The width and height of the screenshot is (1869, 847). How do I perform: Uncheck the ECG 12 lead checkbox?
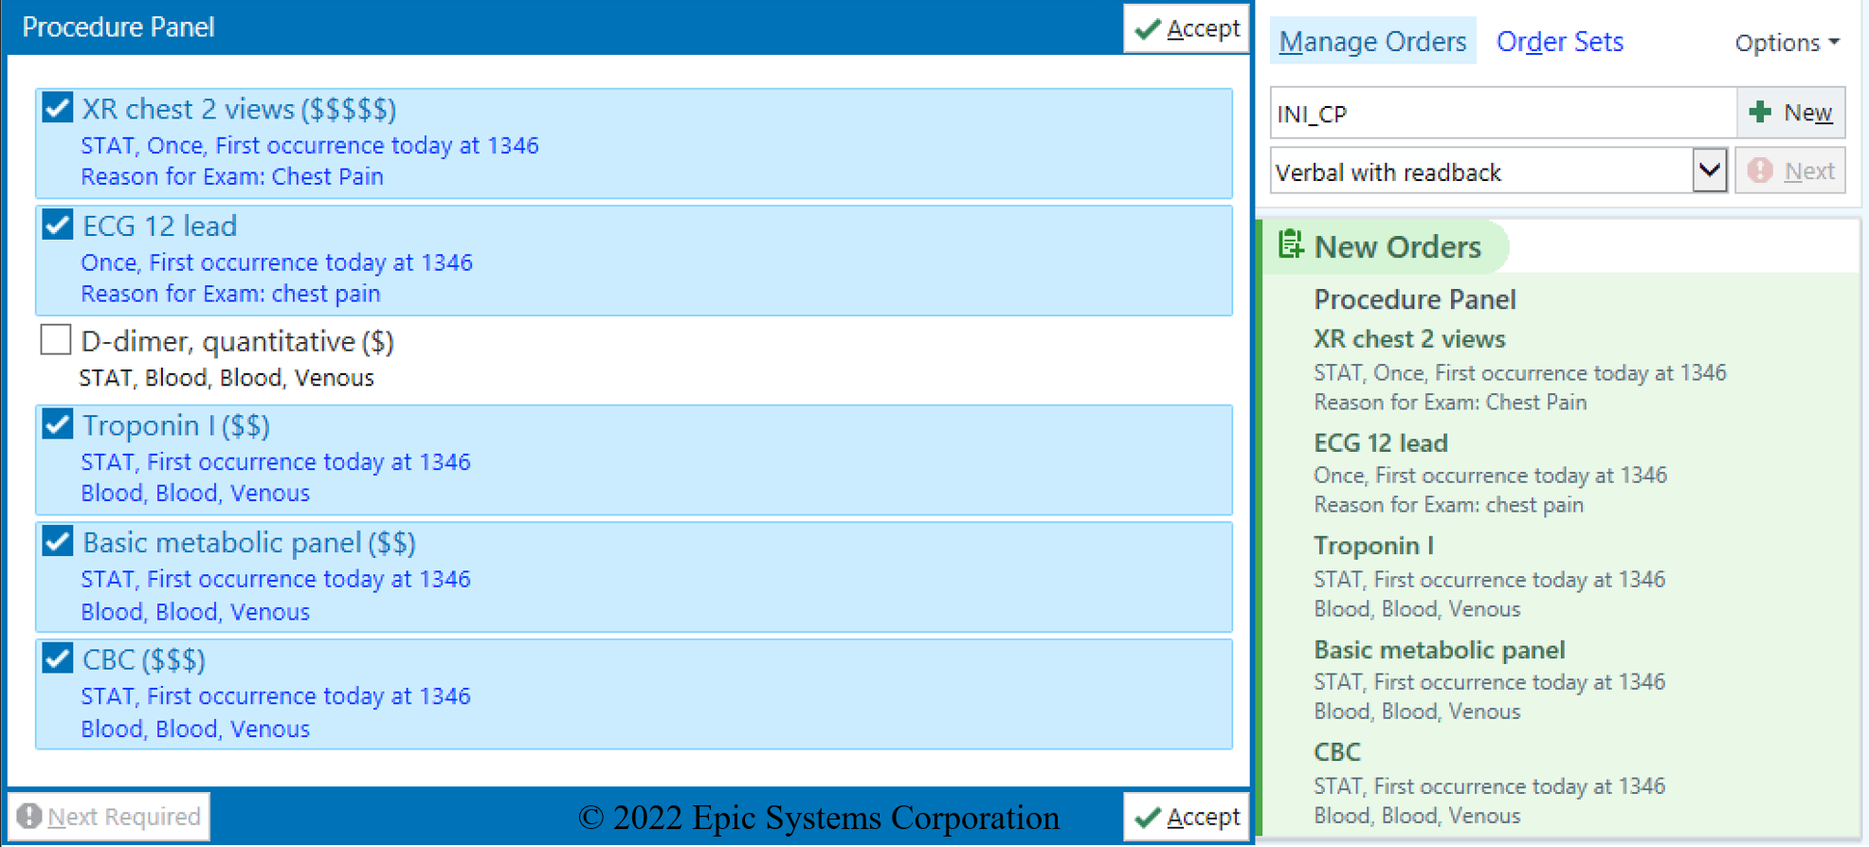click(x=58, y=225)
